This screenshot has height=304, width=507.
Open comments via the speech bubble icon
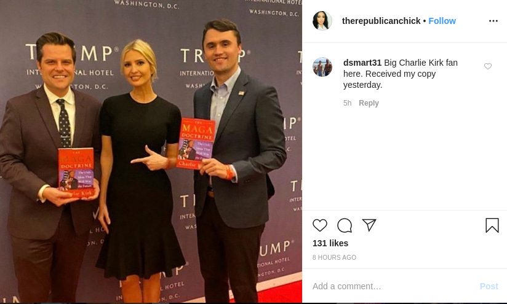(345, 225)
